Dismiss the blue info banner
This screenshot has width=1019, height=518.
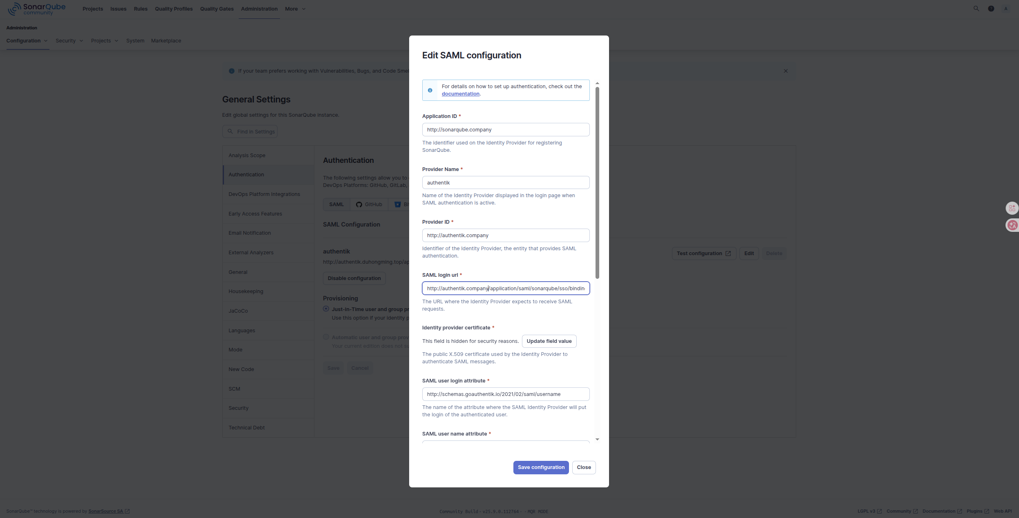tap(785, 71)
